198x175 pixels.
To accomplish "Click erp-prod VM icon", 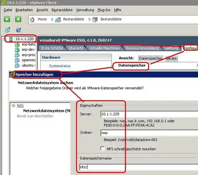I will [17, 55].
